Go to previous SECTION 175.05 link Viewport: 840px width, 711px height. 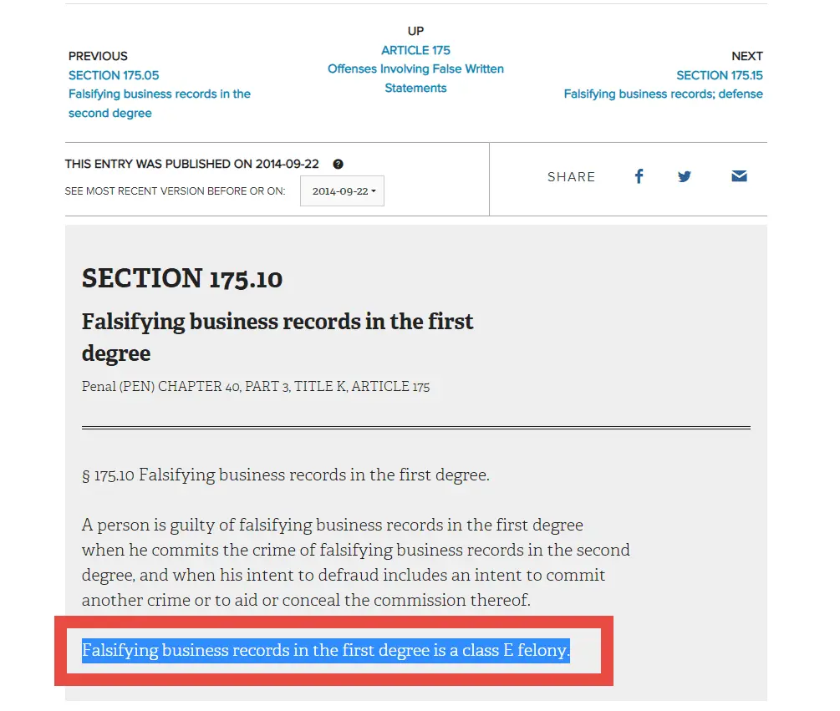coord(114,75)
